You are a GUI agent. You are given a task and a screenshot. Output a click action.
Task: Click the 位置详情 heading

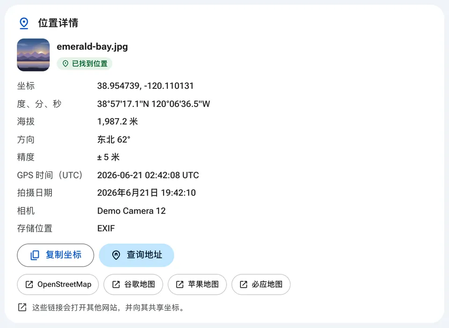coord(58,23)
